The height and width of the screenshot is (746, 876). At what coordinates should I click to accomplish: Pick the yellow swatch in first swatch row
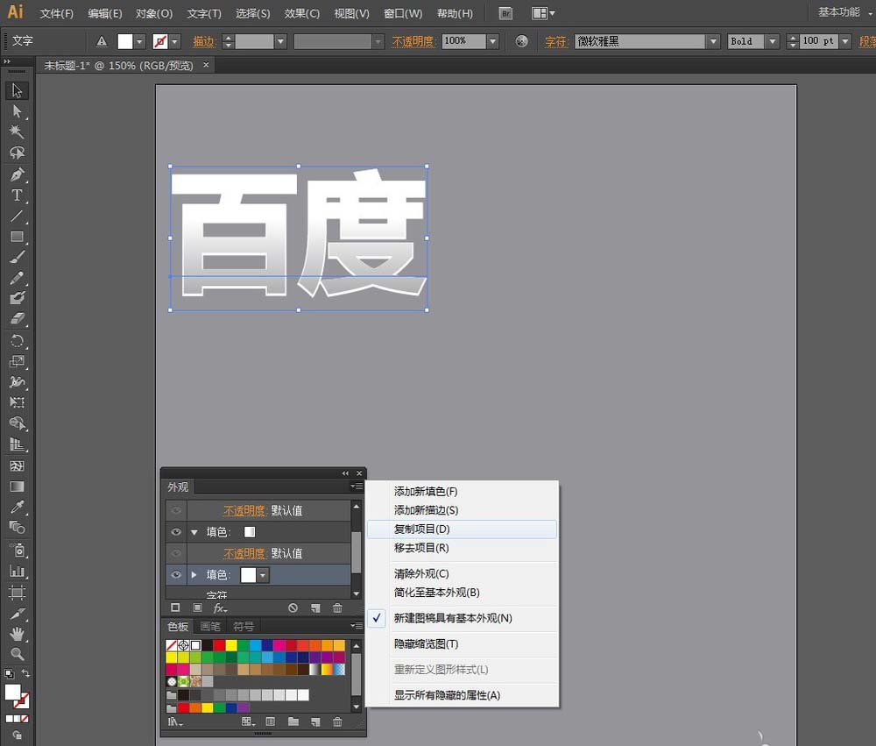[231, 645]
